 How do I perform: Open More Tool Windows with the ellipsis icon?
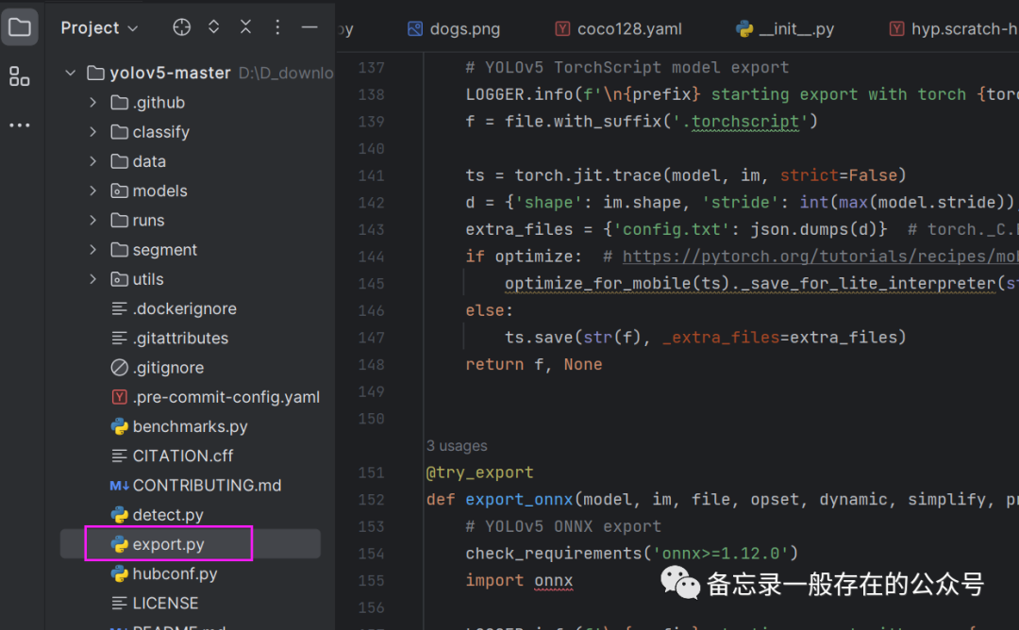20,124
